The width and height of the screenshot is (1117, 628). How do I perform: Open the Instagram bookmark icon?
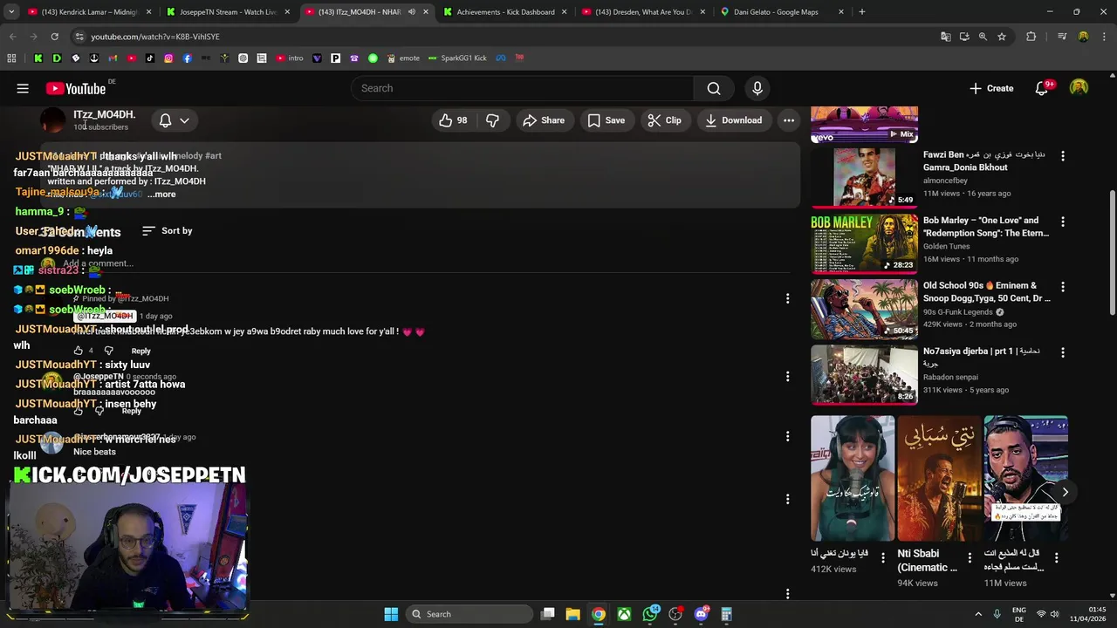pyautogui.click(x=168, y=58)
